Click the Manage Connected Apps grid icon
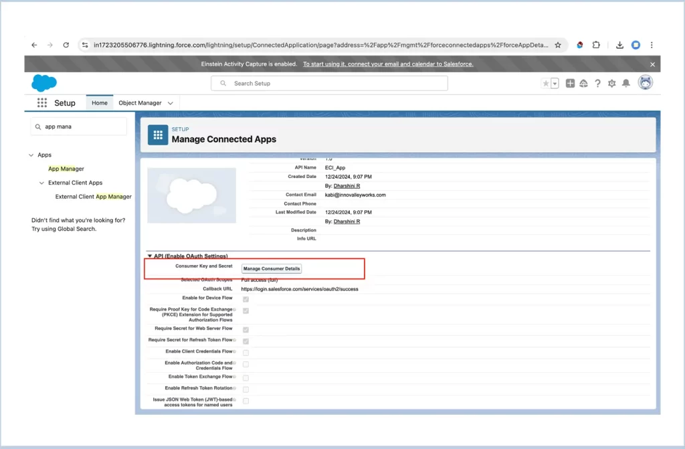The height and width of the screenshot is (449, 685). pyautogui.click(x=158, y=135)
